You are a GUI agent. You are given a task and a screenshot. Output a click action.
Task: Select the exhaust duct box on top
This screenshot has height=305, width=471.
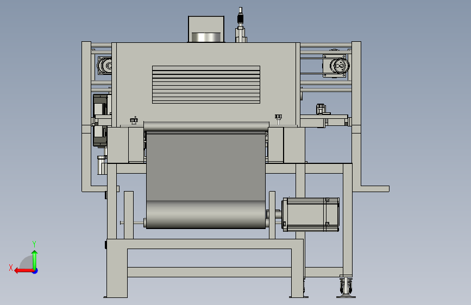click(x=206, y=29)
